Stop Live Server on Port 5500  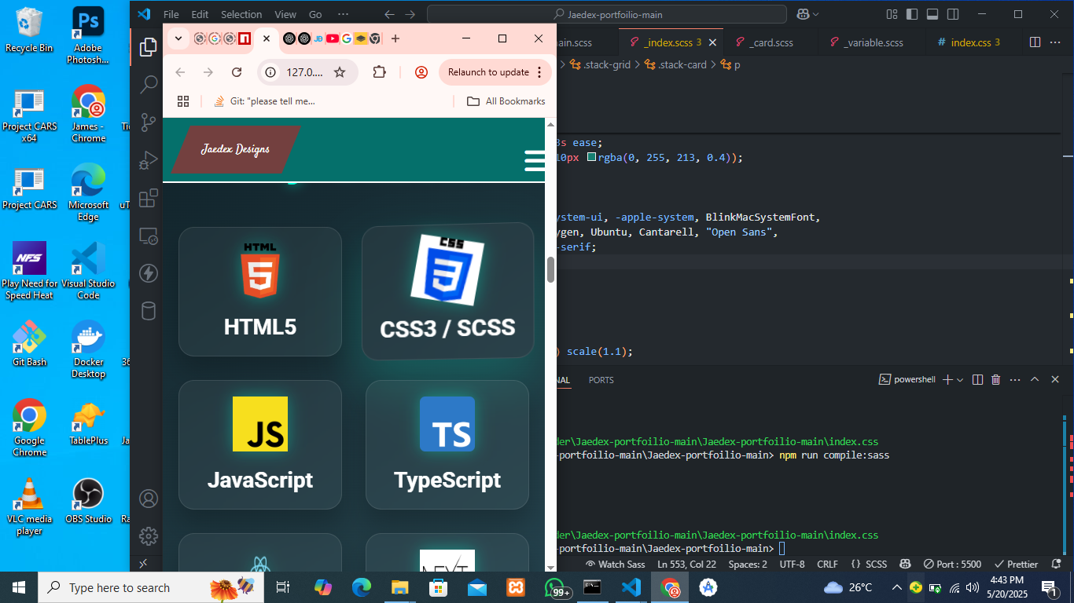952,564
